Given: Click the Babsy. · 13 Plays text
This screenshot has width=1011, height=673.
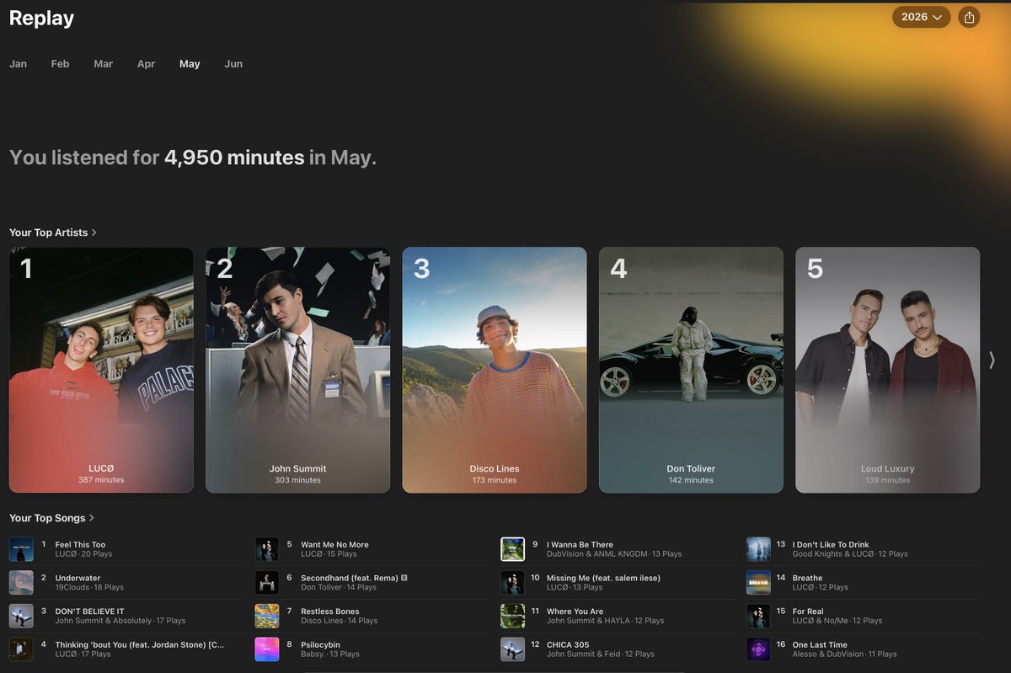Looking at the screenshot, I should click(330, 654).
